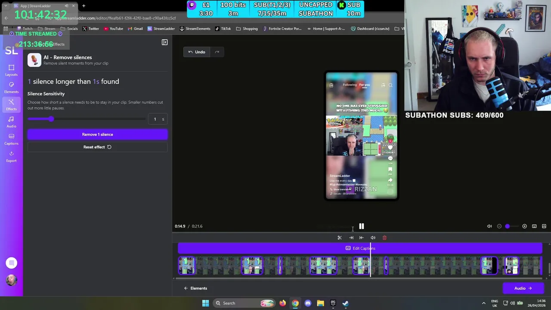Open the Elements sidebar section

tap(11, 87)
